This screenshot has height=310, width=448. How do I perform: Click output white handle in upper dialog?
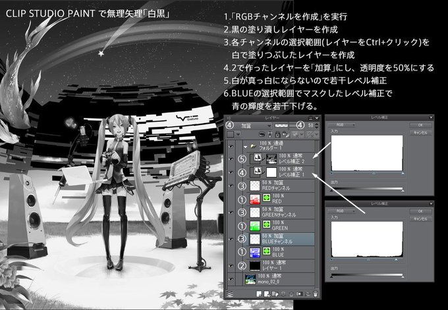point(403,190)
